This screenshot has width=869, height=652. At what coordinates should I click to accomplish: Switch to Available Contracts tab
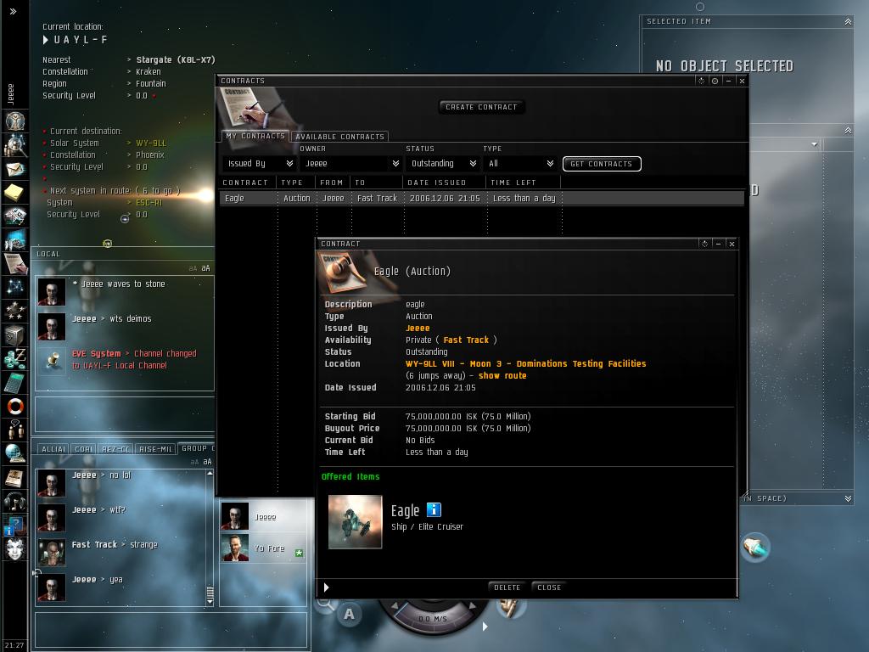(x=339, y=137)
